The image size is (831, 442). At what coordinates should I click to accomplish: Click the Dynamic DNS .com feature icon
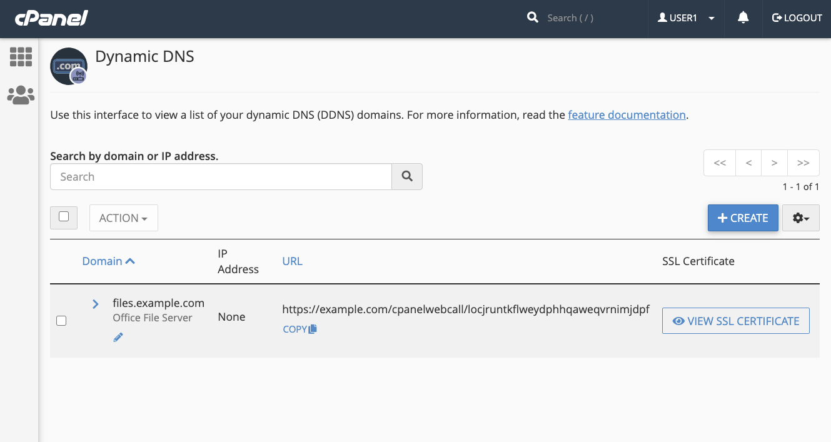pos(69,66)
